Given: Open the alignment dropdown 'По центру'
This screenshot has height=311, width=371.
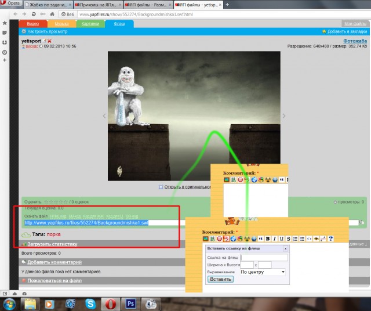Looking at the screenshot, I should click(263, 272).
